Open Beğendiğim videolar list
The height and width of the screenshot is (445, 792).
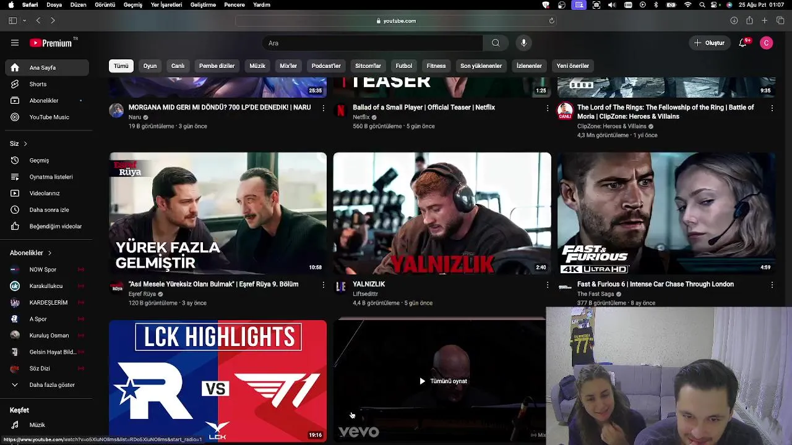point(47,226)
